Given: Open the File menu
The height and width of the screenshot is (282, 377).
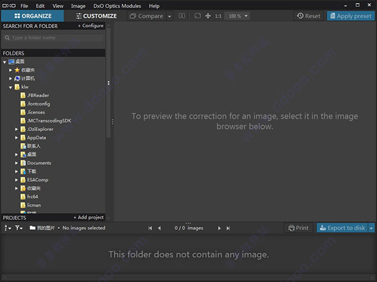Looking at the screenshot, I should pos(24,6).
